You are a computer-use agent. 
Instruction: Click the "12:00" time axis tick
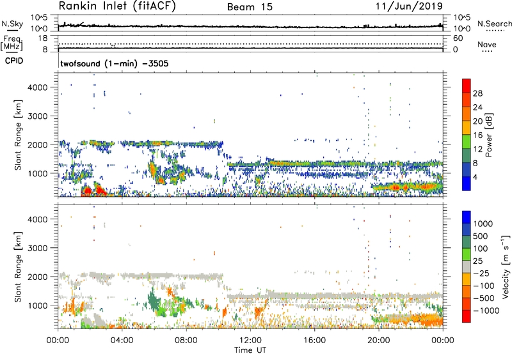coord(250,341)
